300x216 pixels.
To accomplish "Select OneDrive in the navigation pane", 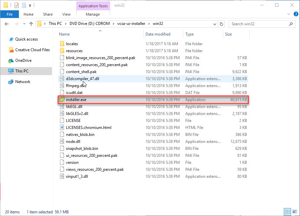I will (23, 60).
